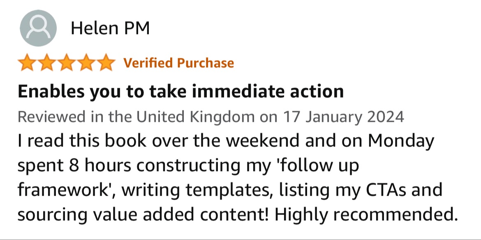Click the 'Reviewed in the United Kingdom' line
This screenshot has height=240, width=481.
(136, 117)
